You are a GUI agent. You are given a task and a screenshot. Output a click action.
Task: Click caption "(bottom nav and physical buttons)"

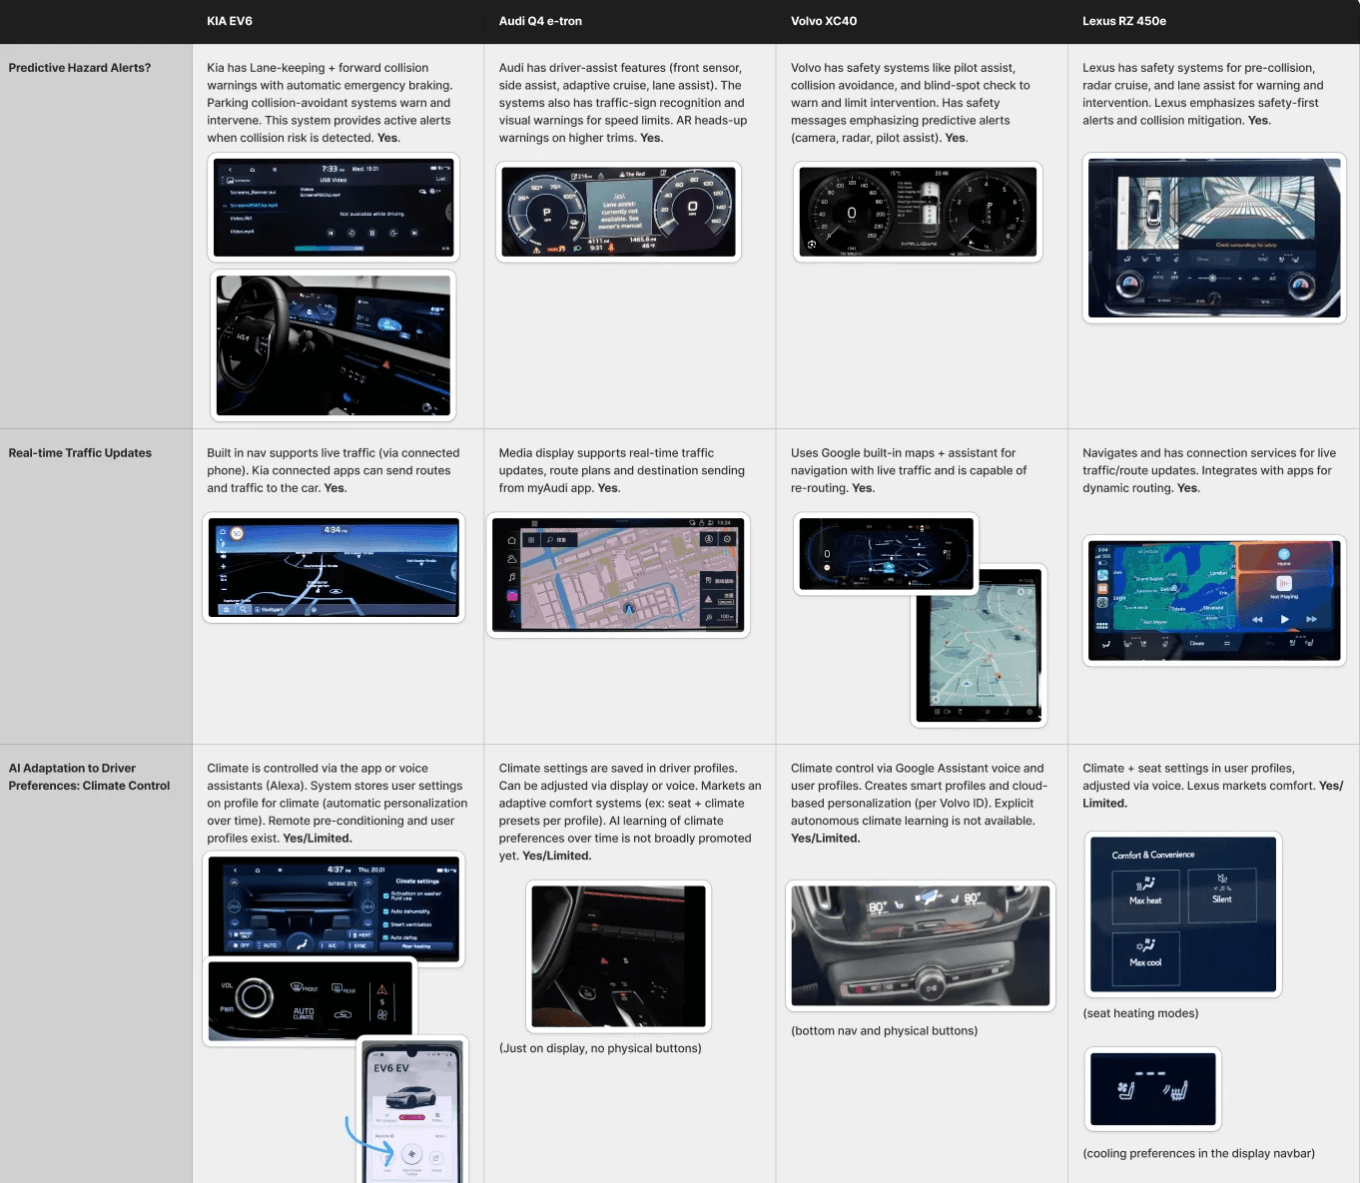click(x=884, y=1031)
